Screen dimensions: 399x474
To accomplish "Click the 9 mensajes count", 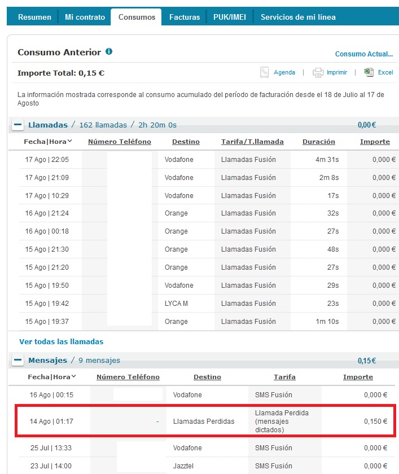I will point(99,360).
